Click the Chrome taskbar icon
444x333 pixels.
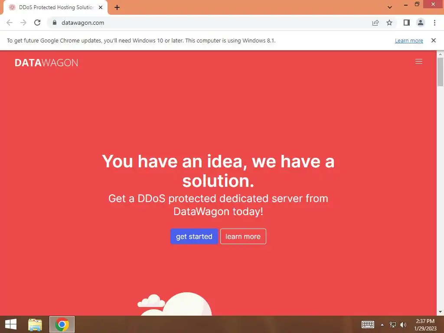tap(62, 324)
